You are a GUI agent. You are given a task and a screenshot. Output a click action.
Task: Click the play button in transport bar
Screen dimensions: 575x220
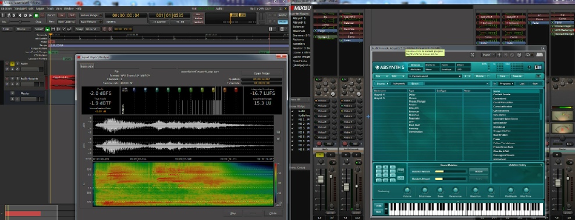30,15
